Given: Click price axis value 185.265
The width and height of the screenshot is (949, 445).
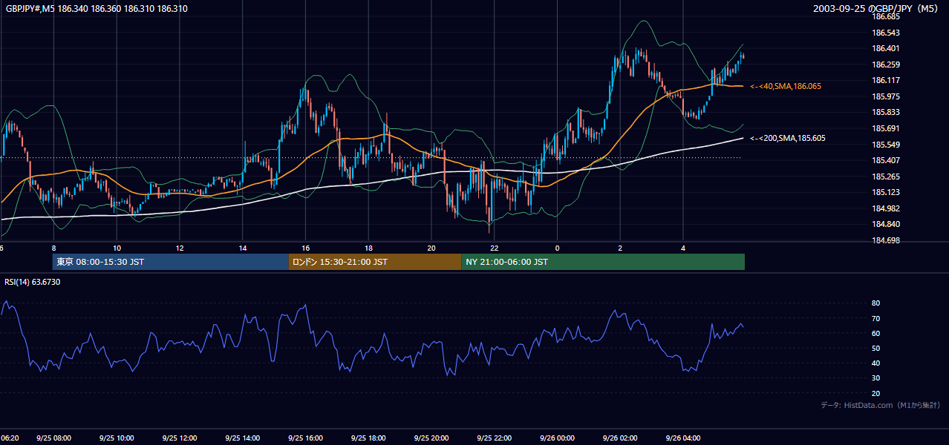Looking at the screenshot, I should point(886,177).
